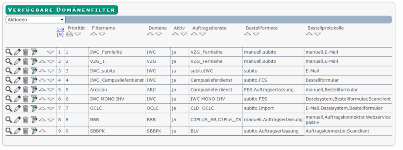Click pencil icon for IWC MONO IHV row
Image resolution: width=403 pixels, height=150 pixels.
[x=17, y=99]
